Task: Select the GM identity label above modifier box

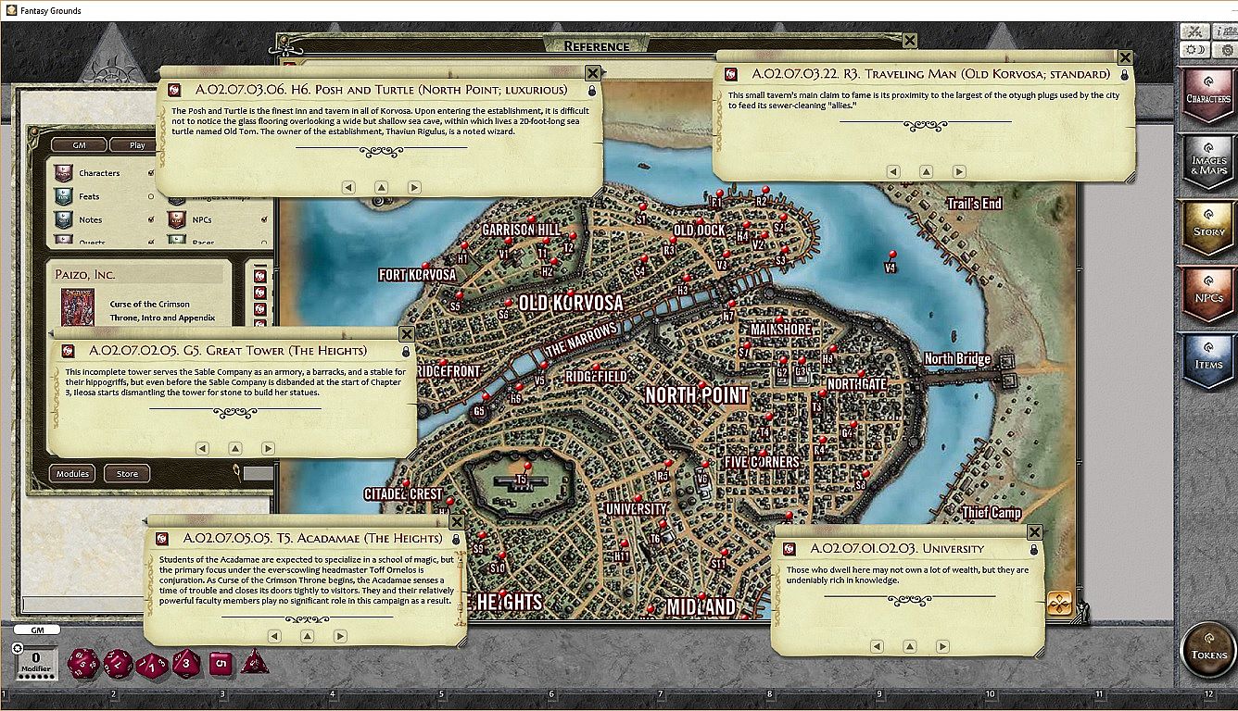Action: [37, 630]
